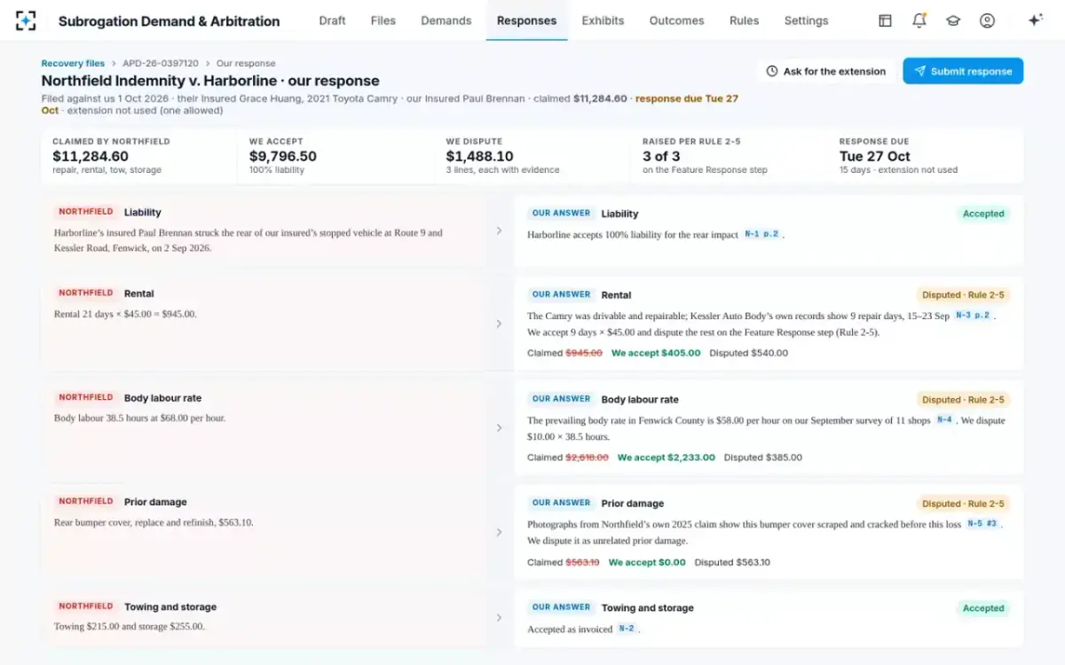Click "We accept $0.00" in Prior damage

coord(647,562)
